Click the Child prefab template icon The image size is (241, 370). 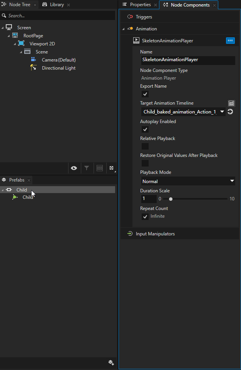[9, 190]
